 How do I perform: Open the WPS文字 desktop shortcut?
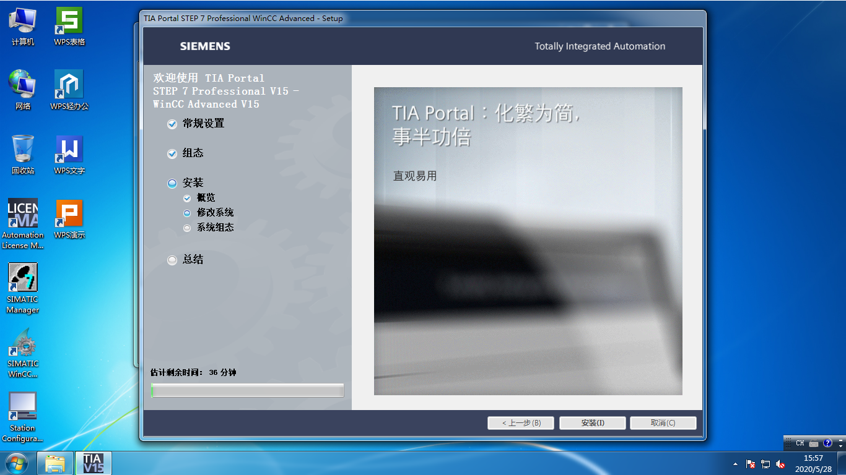[69, 155]
